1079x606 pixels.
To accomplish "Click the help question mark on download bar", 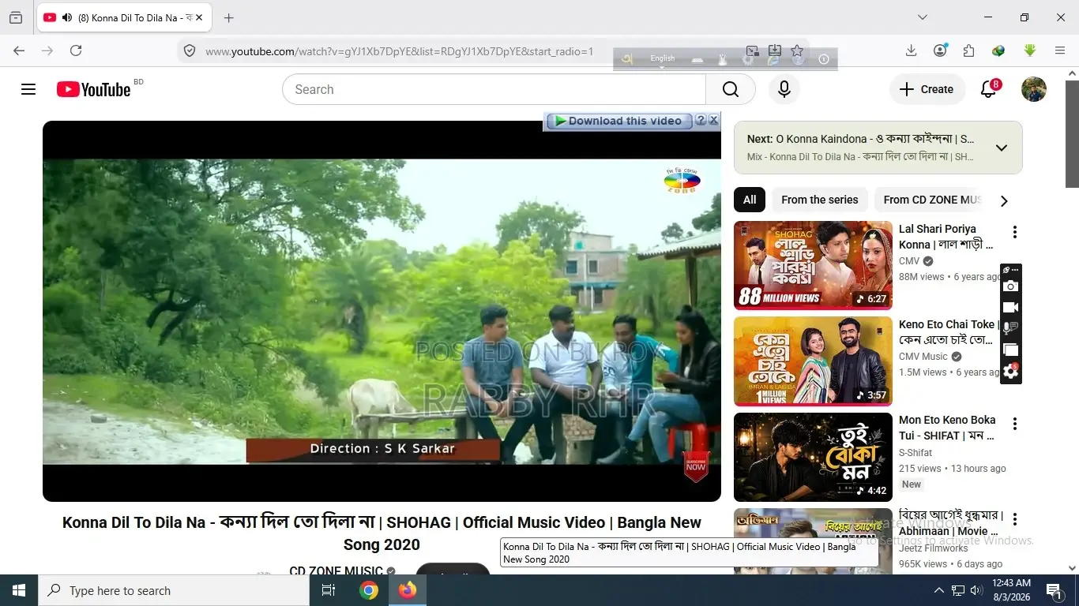I will coord(701,120).
